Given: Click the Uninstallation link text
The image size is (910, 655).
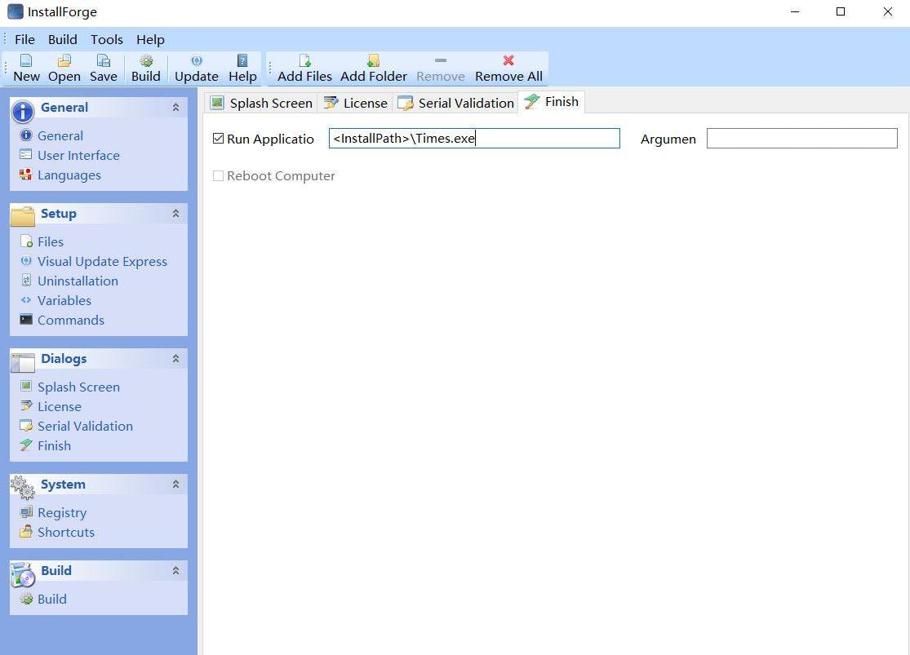Looking at the screenshot, I should tap(78, 281).
